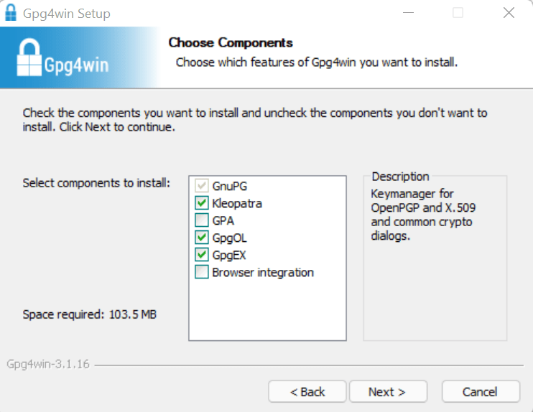Select the GnuPG label text
This screenshot has width=533, height=412.
tap(229, 186)
